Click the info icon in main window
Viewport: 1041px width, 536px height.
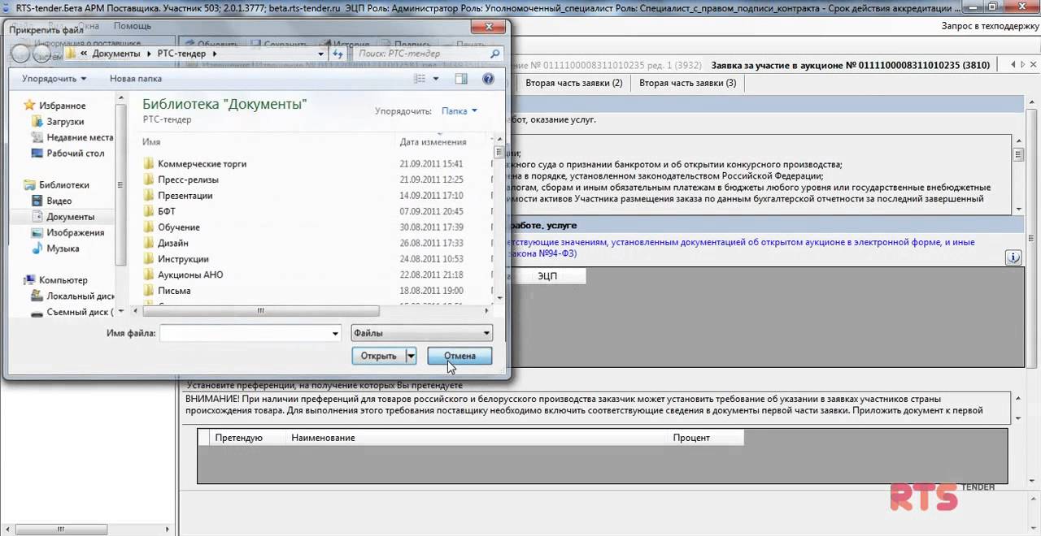click(x=1013, y=257)
